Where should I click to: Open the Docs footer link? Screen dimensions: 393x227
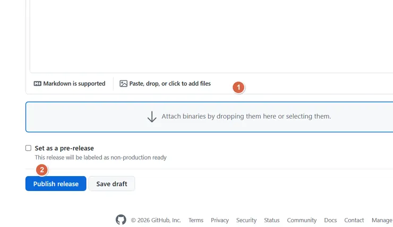pyautogui.click(x=330, y=220)
